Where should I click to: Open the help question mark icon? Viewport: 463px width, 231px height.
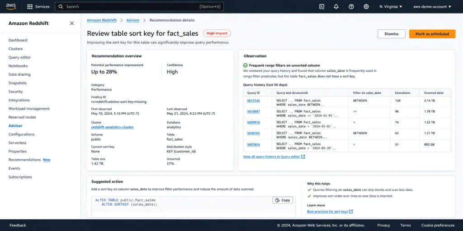351,6
